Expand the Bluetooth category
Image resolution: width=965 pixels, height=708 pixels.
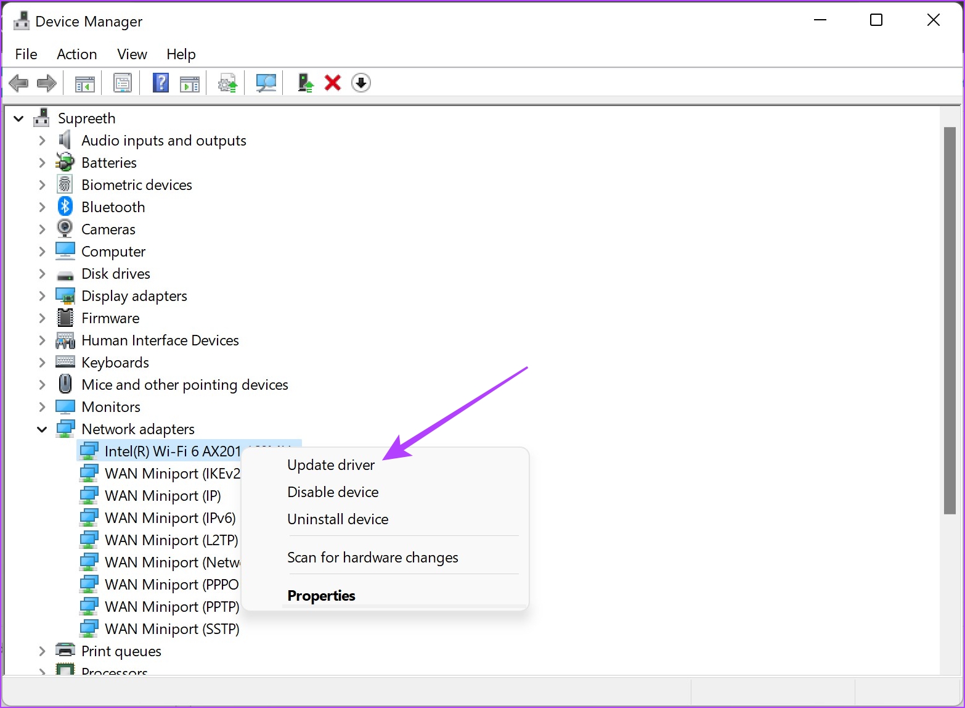[42, 207]
